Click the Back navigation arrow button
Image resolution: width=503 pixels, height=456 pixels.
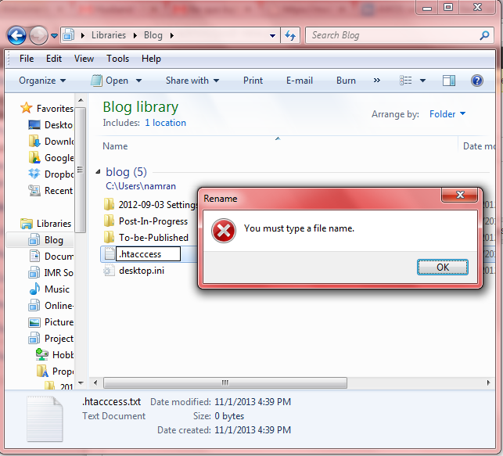tap(16, 35)
